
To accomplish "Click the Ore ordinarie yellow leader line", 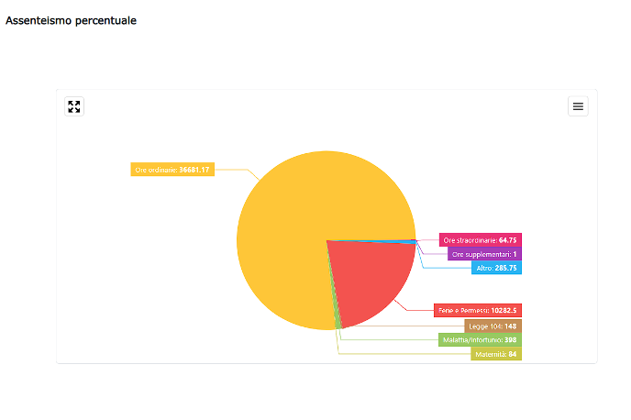I will pos(234,170).
